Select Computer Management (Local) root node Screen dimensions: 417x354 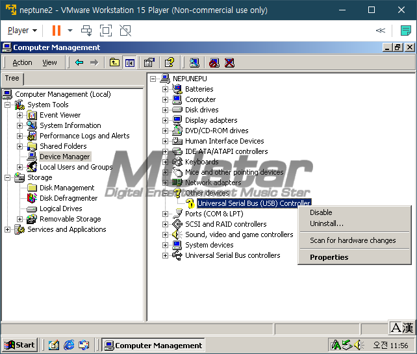click(63, 94)
